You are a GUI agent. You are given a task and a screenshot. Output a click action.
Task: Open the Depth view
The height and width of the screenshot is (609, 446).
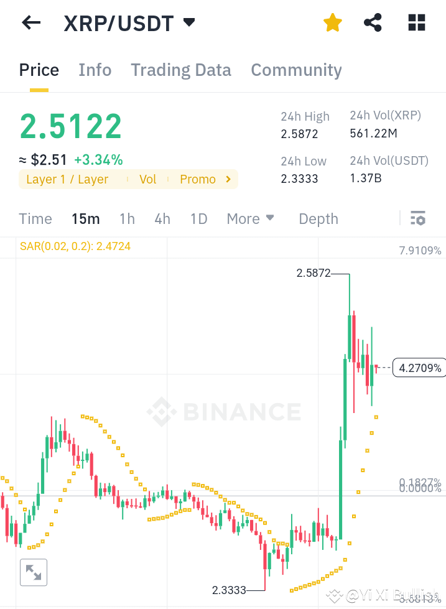click(318, 218)
